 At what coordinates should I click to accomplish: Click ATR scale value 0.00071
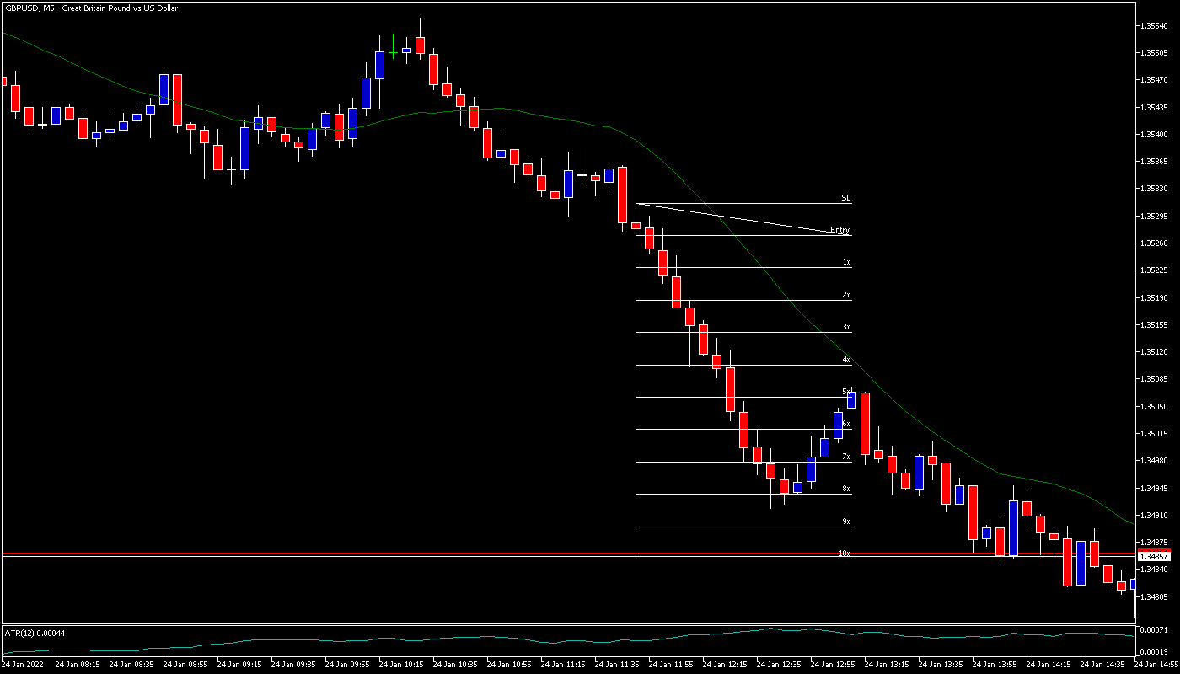coord(1155,630)
